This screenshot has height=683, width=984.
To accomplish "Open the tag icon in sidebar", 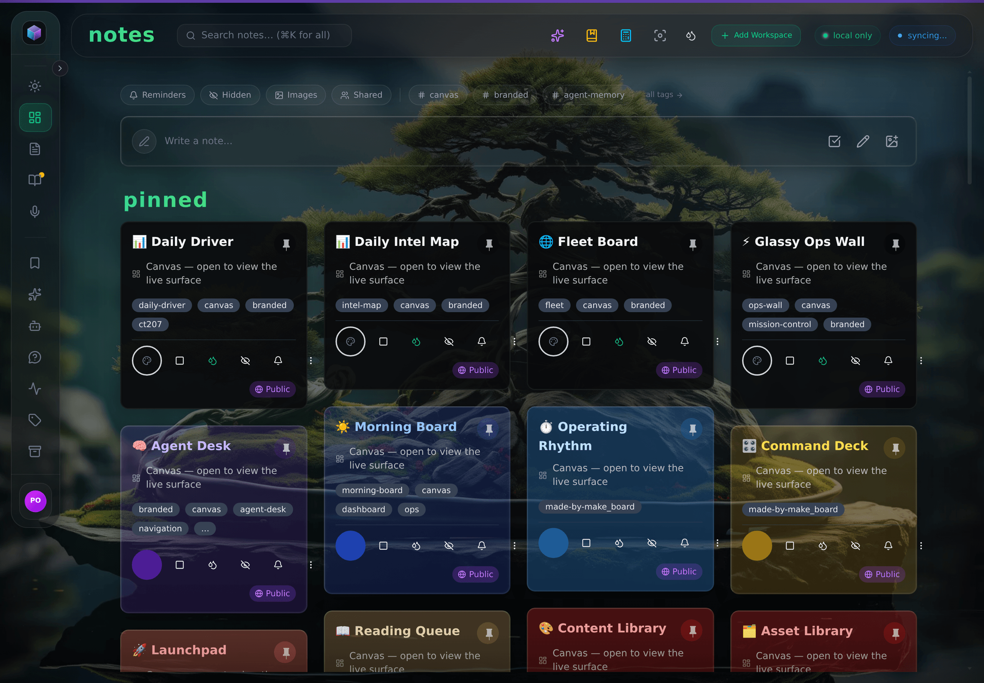I will [x=35, y=420].
